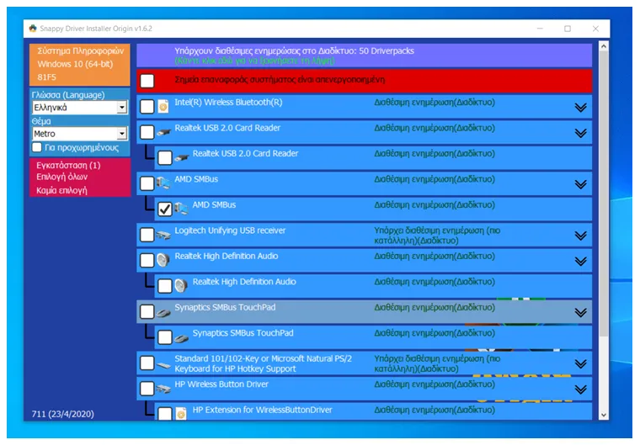Check the Standard 101/102-Key keyboard checkbox
640x445 pixels.
point(147,363)
